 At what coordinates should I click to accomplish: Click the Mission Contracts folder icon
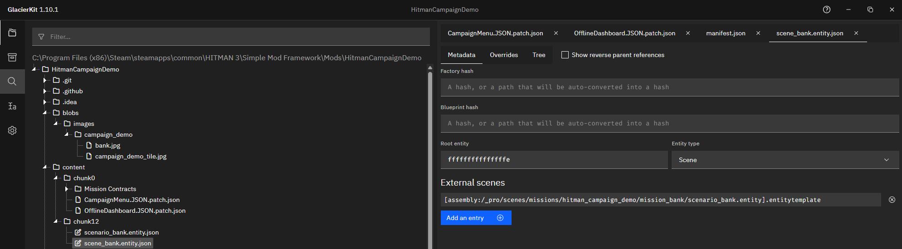point(78,189)
